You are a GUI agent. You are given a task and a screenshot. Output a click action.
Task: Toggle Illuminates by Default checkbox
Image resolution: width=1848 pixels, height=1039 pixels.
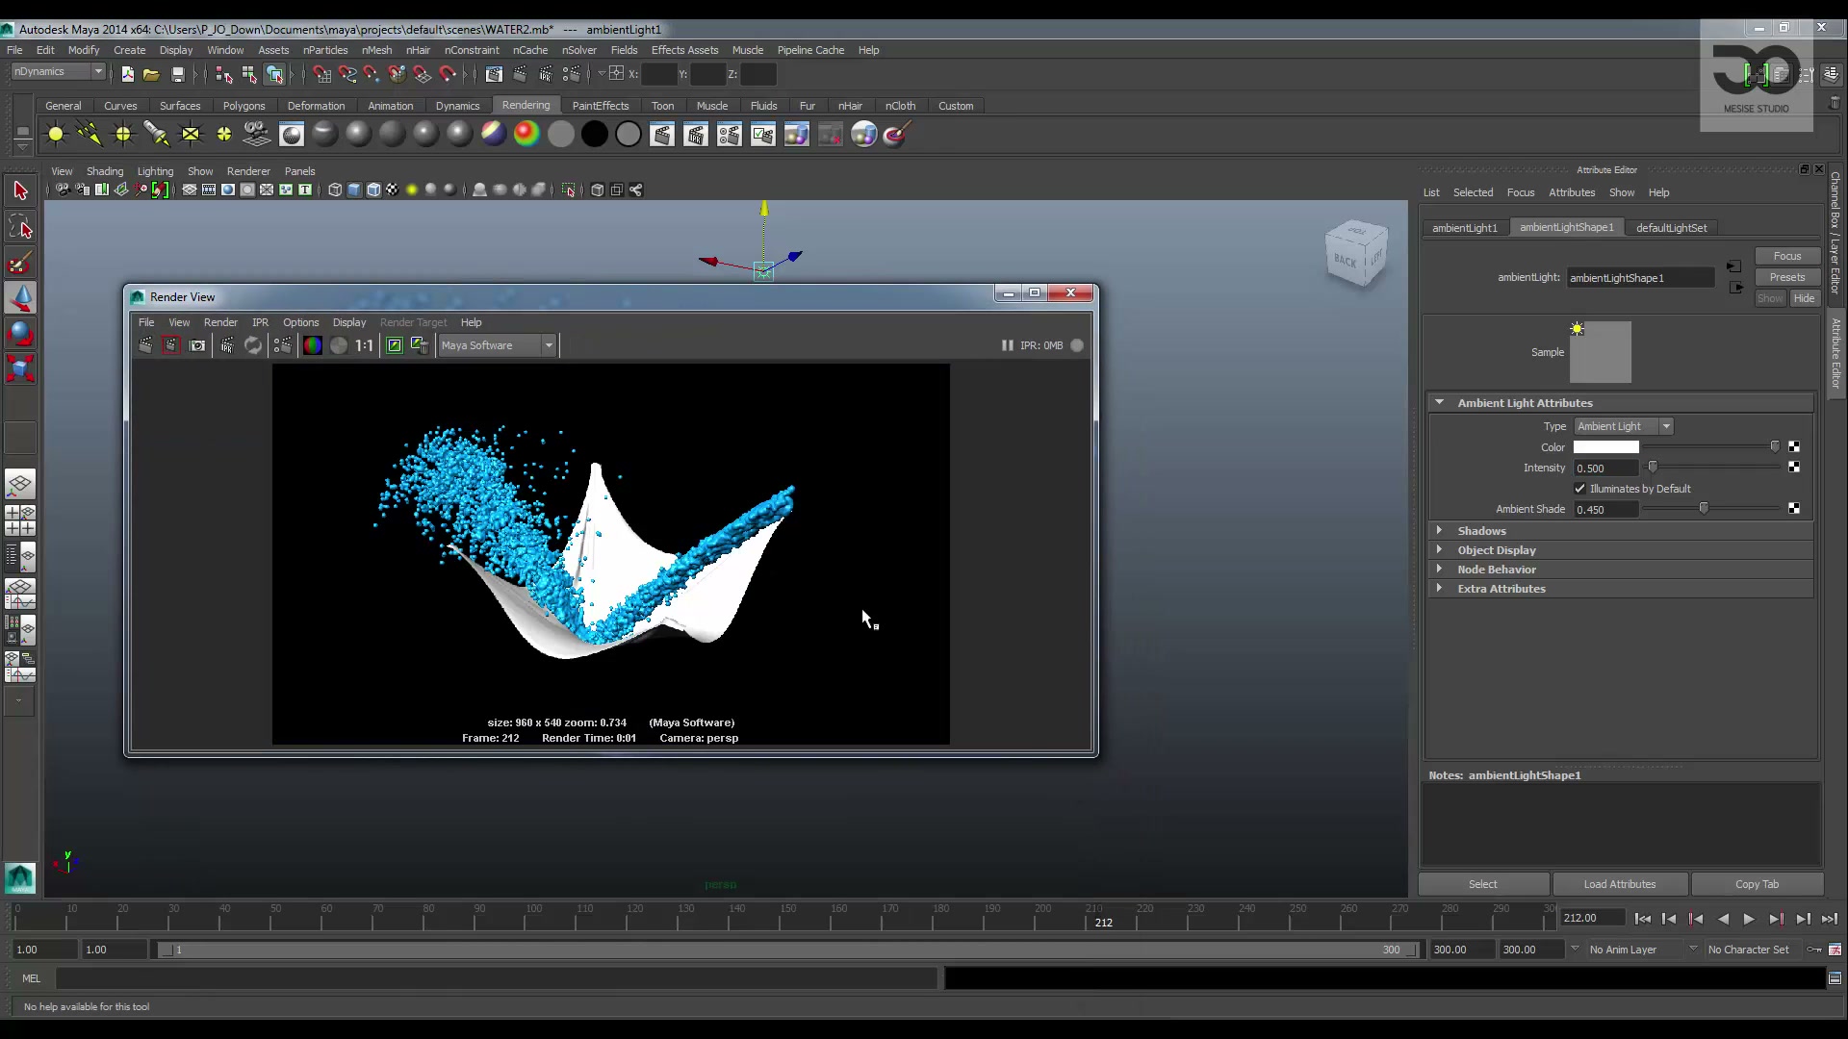(x=1579, y=489)
